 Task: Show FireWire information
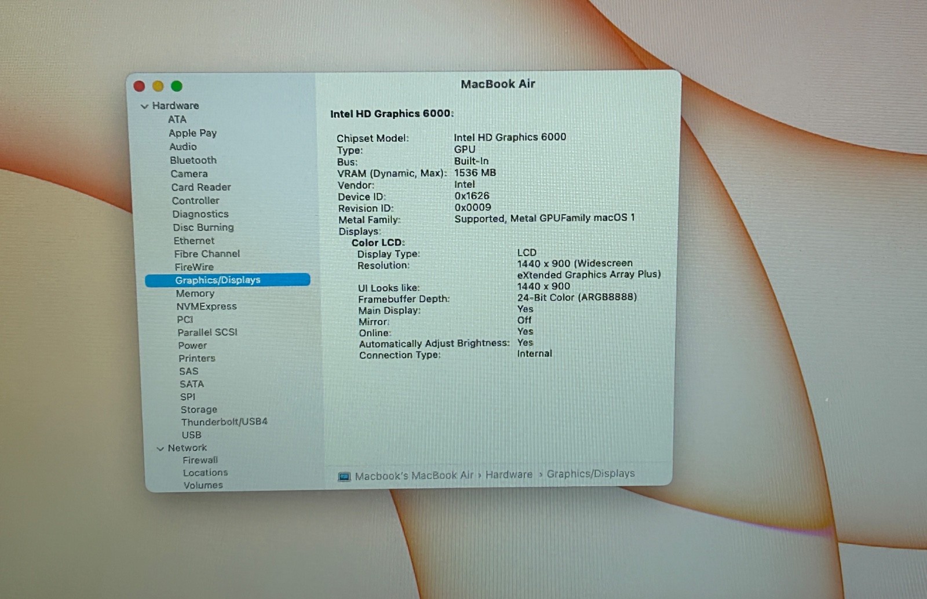[194, 267]
